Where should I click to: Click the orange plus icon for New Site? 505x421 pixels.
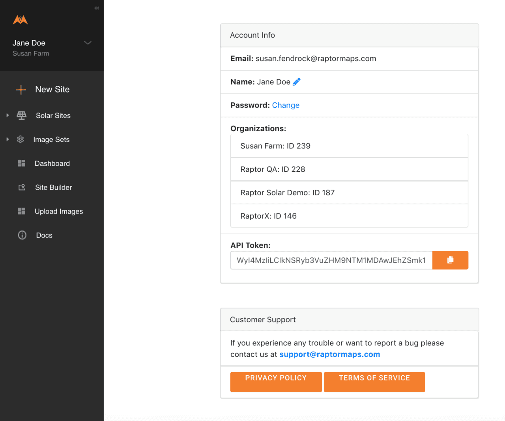[x=21, y=90]
